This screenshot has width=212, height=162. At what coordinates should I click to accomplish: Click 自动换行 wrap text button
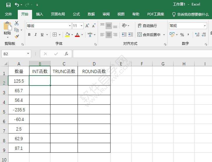coord(147,26)
